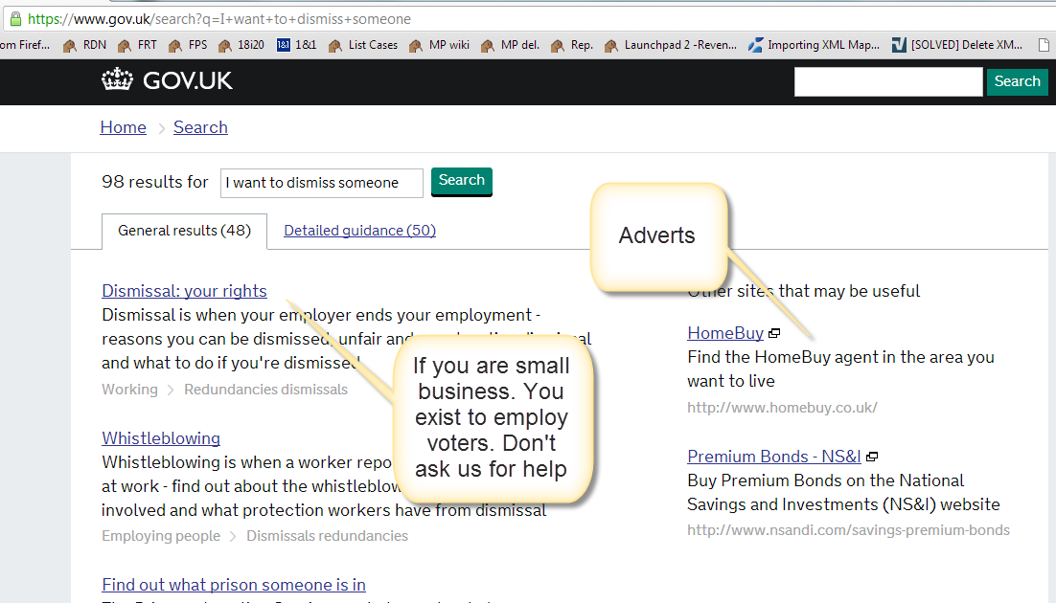
Task: Switch to Detailed guidance (50) tab
Action: 359,231
